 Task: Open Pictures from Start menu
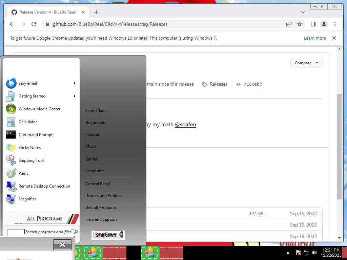pyautogui.click(x=93, y=134)
